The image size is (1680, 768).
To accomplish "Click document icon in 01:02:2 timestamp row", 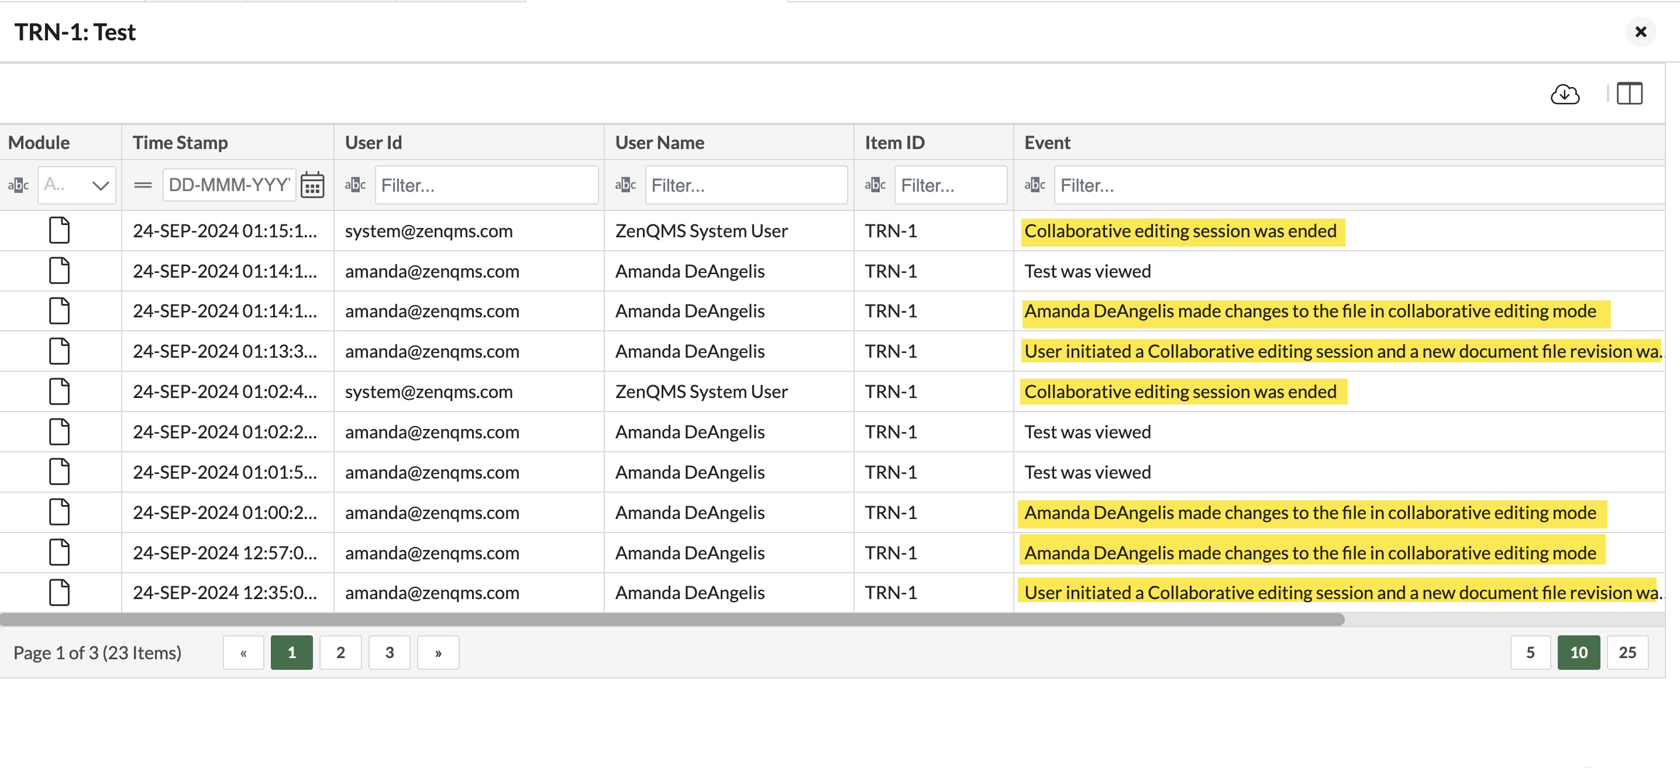I will [59, 432].
